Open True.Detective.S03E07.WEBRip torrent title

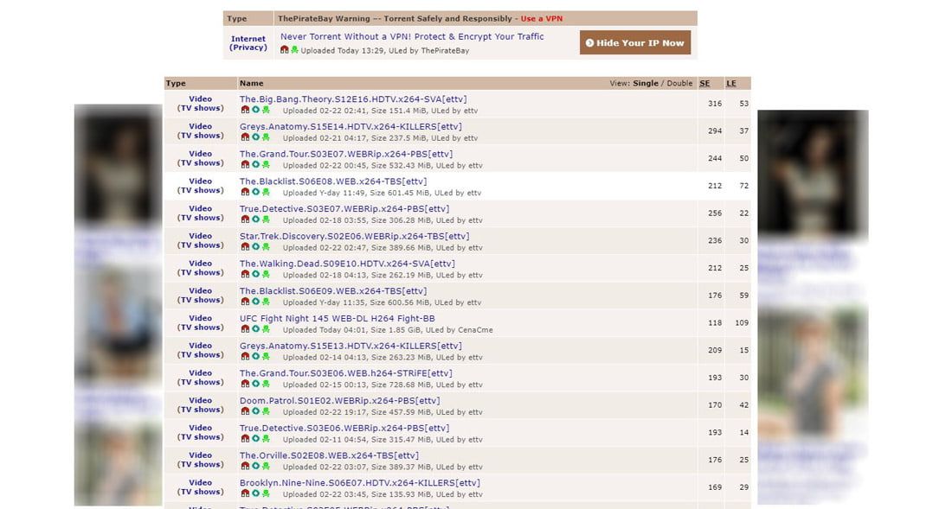344,208
